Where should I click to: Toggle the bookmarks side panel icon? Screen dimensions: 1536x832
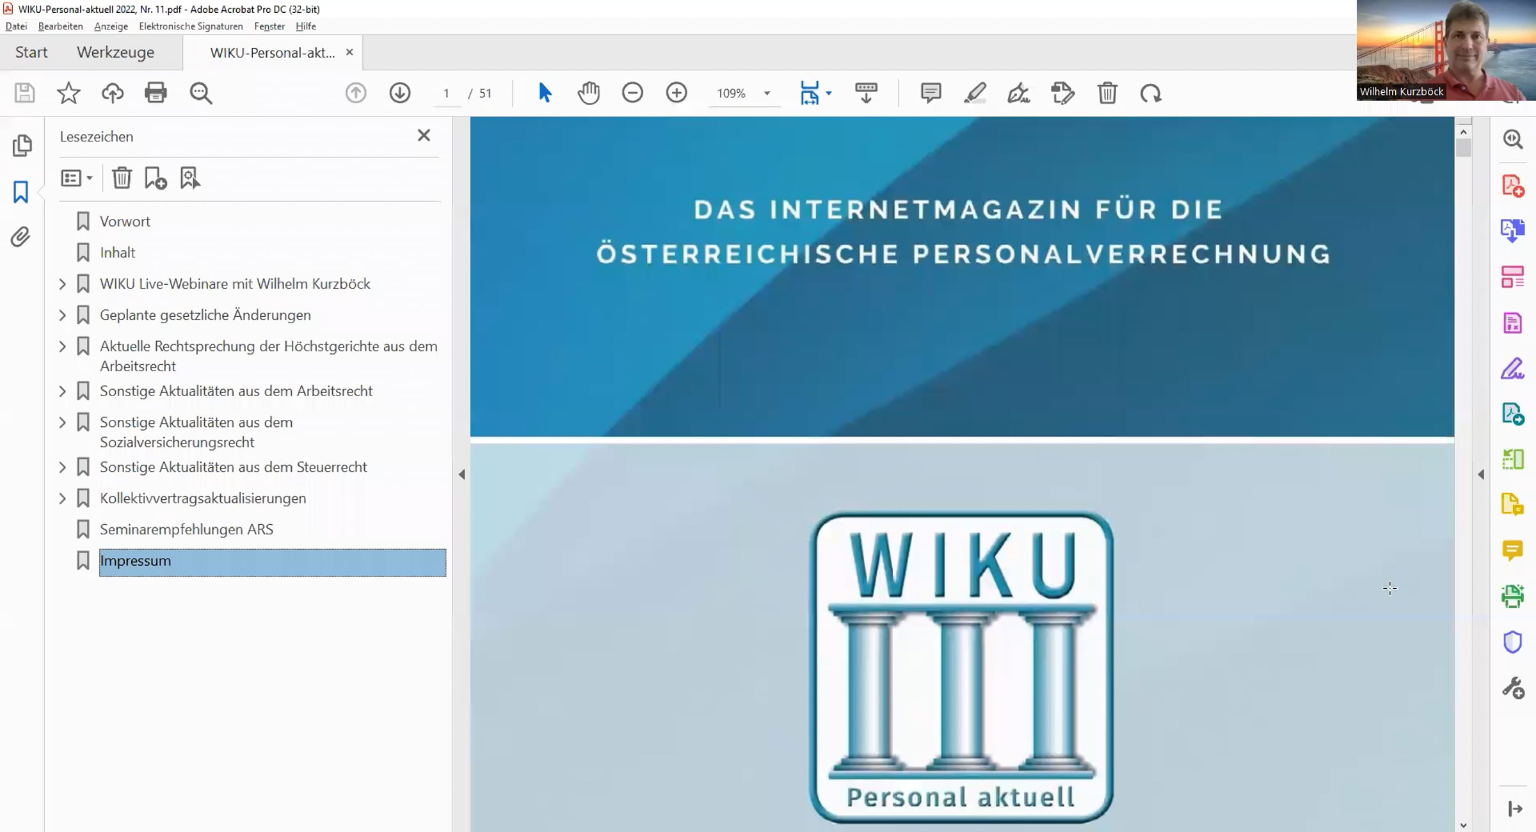(x=20, y=191)
